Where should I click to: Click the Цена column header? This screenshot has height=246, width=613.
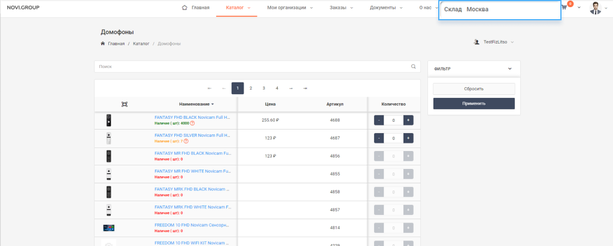click(x=270, y=104)
